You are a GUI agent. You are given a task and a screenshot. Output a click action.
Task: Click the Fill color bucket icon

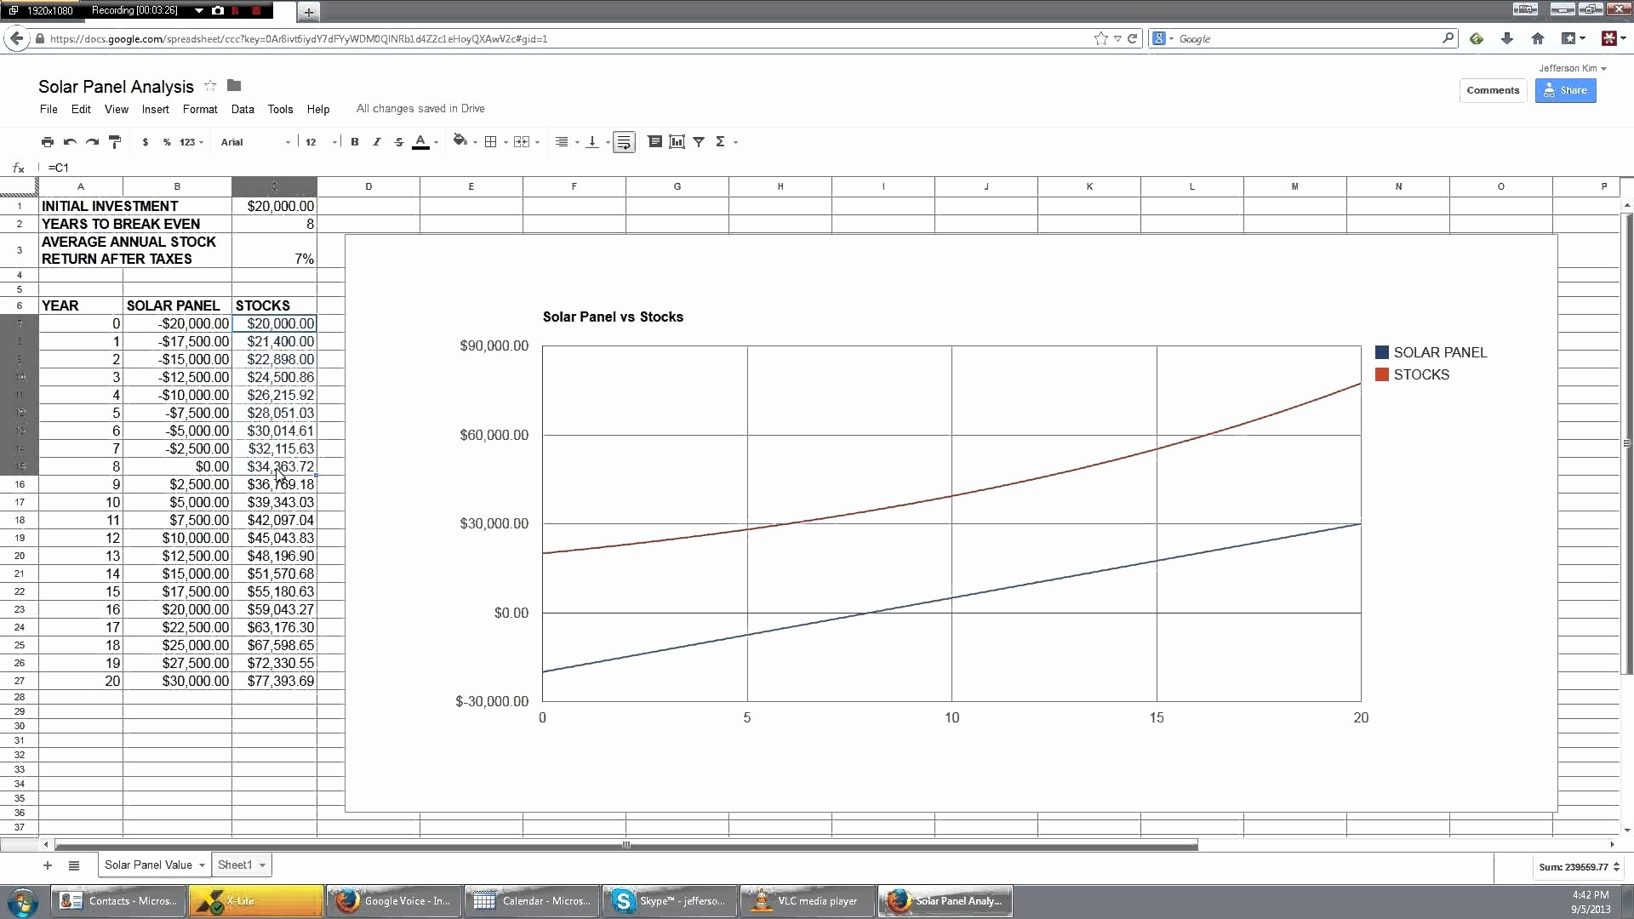coord(460,142)
